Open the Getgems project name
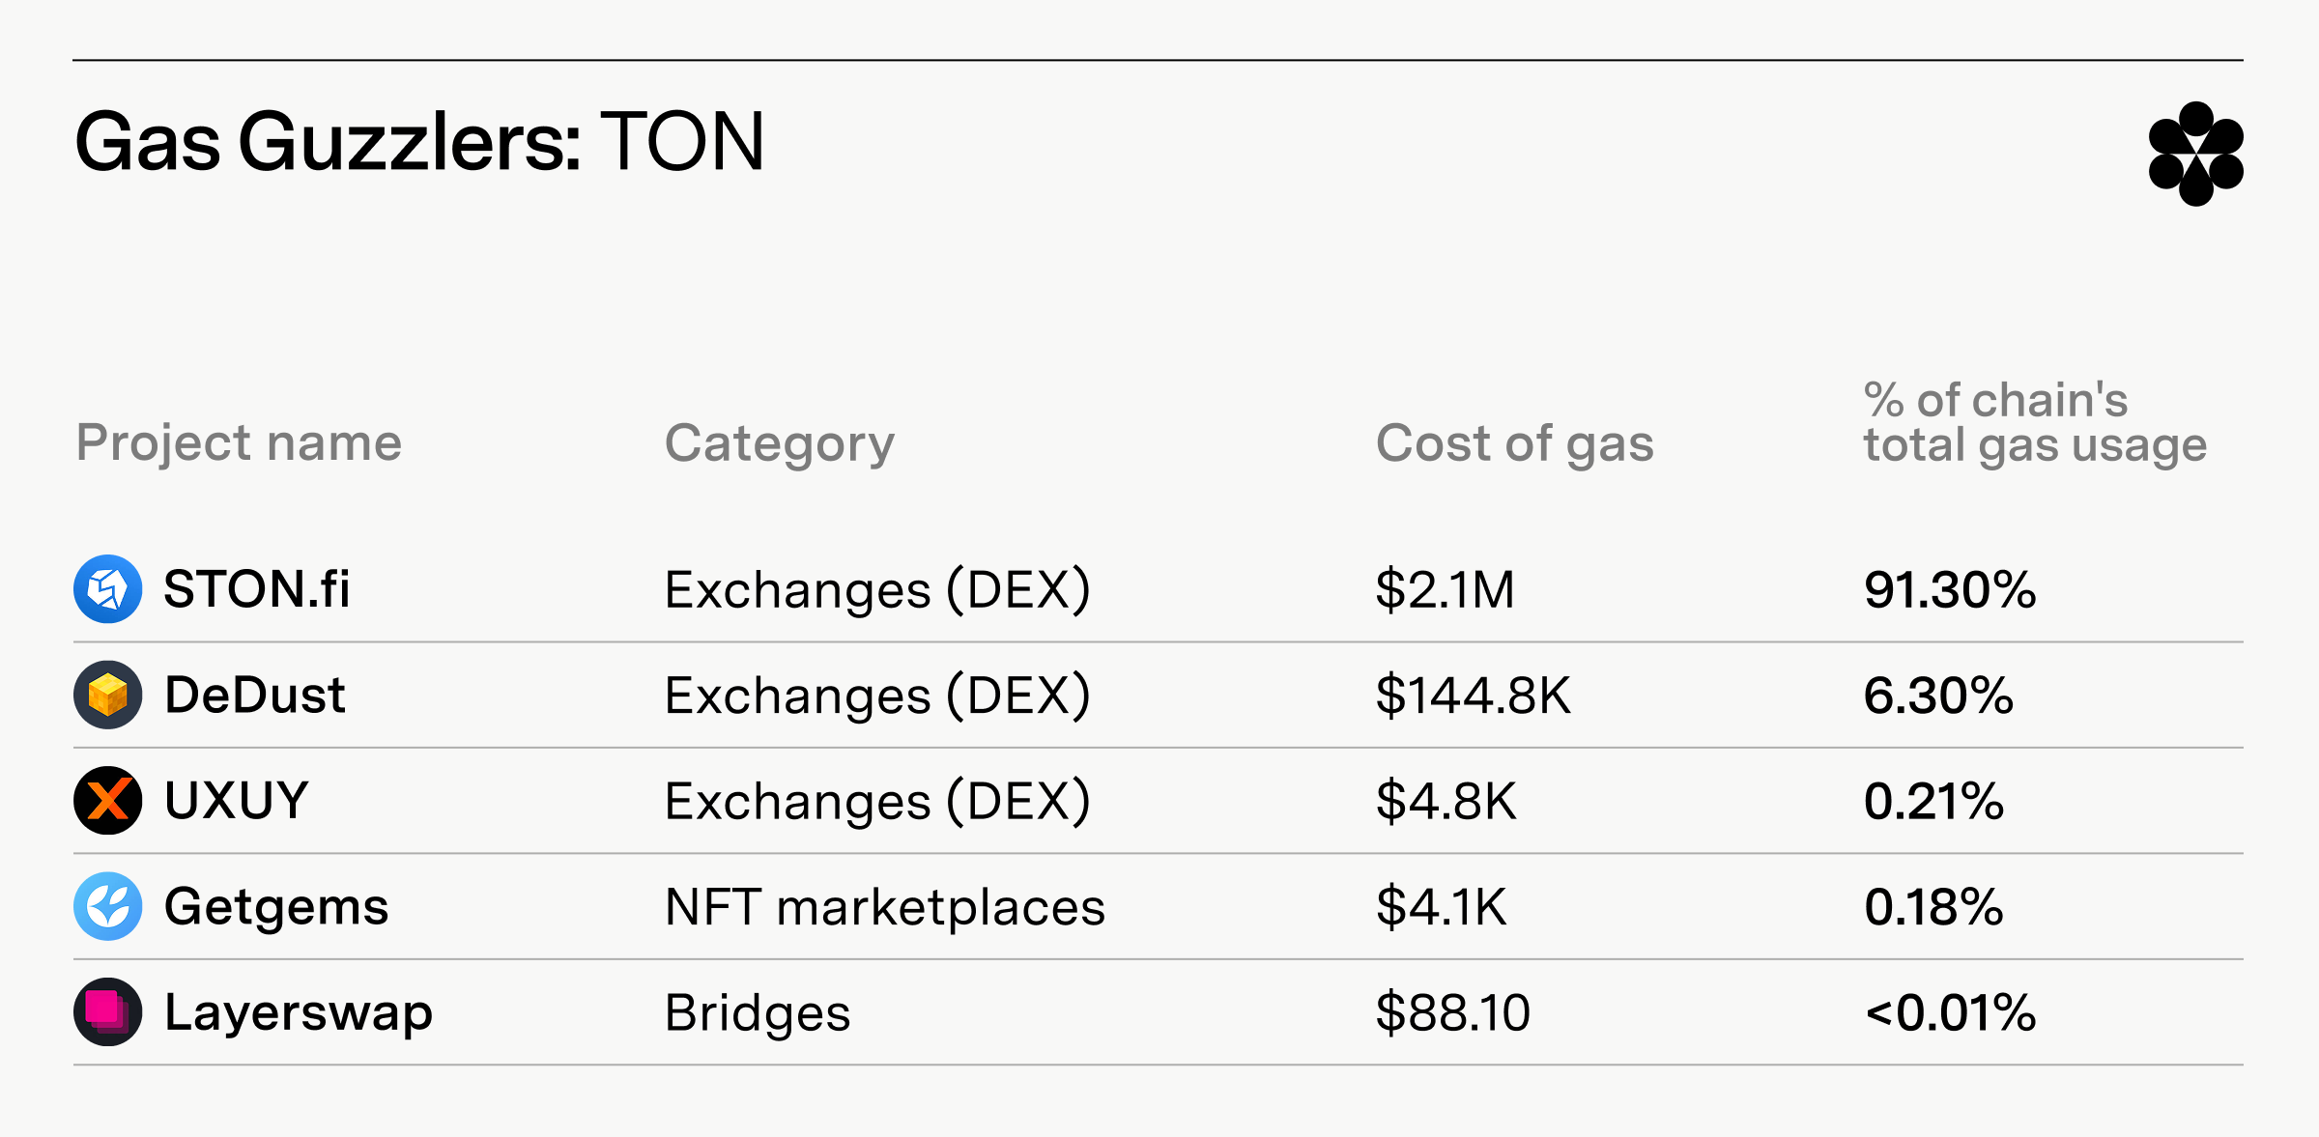The height and width of the screenshot is (1137, 2319). [276, 908]
